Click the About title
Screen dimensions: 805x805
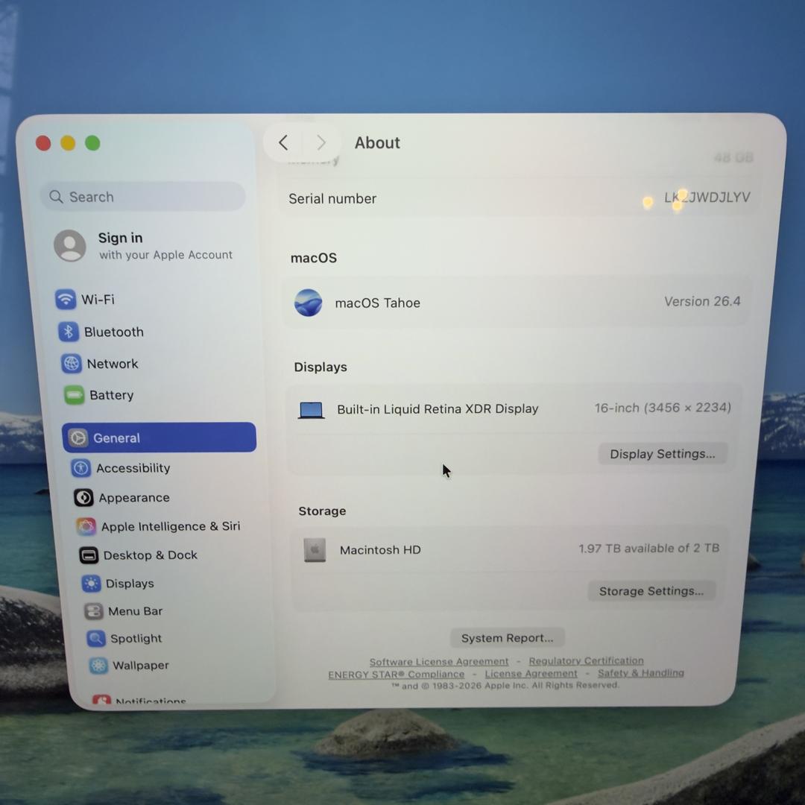(x=377, y=142)
